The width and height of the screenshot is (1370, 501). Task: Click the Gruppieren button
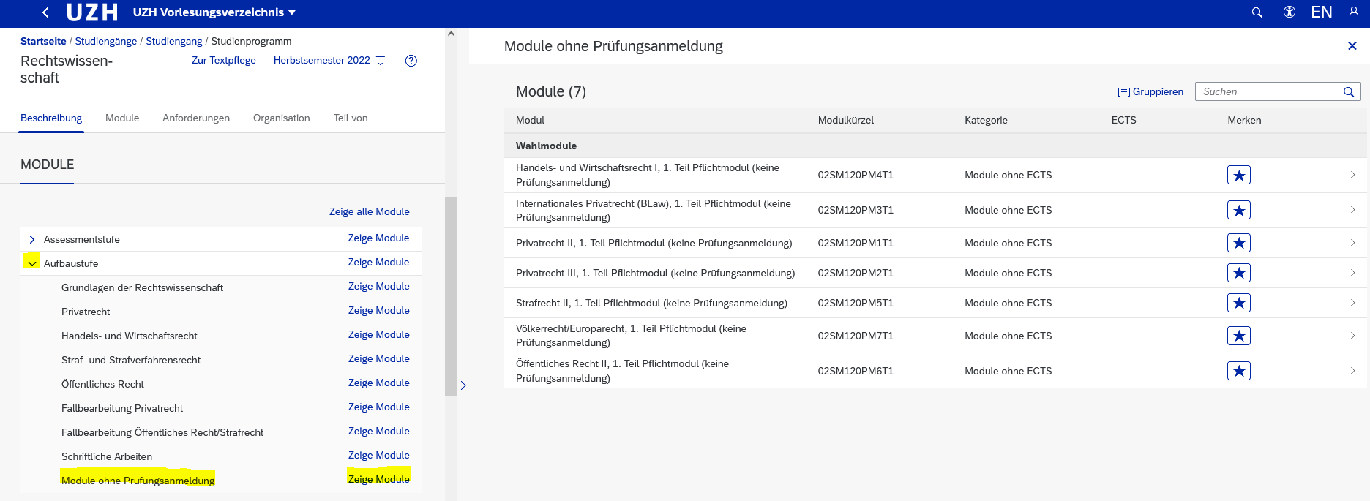[1150, 92]
